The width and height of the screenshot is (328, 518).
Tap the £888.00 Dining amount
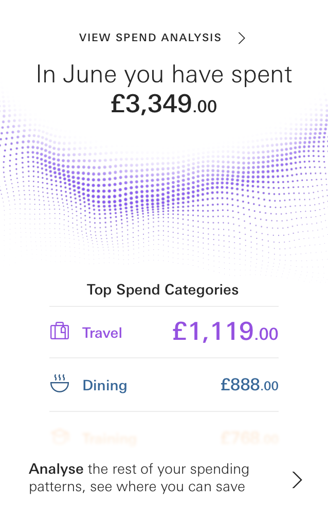pos(248,385)
